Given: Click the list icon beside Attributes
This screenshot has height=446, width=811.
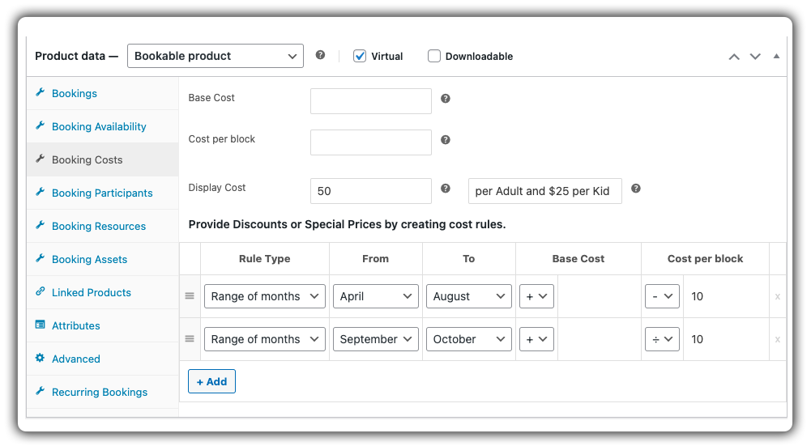Looking at the screenshot, I should (x=40, y=325).
